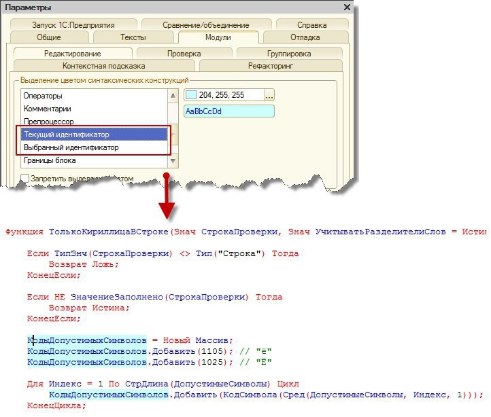Click the AaBbCcDd sample preview
Screen dimensions: 491x417
pos(229,111)
